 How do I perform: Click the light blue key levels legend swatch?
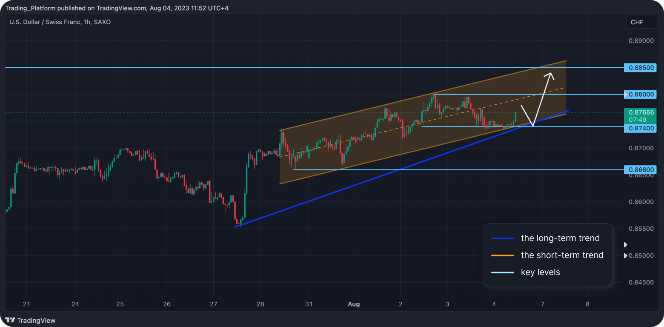[503, 272]
